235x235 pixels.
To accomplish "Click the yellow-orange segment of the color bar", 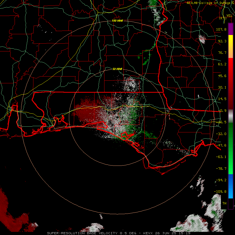I will (231, 46).
